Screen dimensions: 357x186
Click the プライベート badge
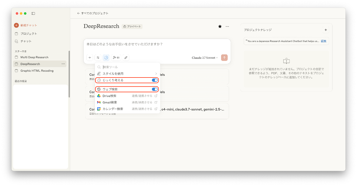click(x=132, y=26)
